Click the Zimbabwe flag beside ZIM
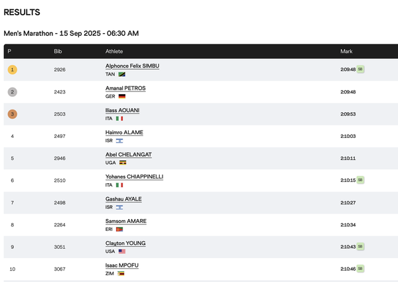This screenshot has height=282, width=398. (121, 273)
